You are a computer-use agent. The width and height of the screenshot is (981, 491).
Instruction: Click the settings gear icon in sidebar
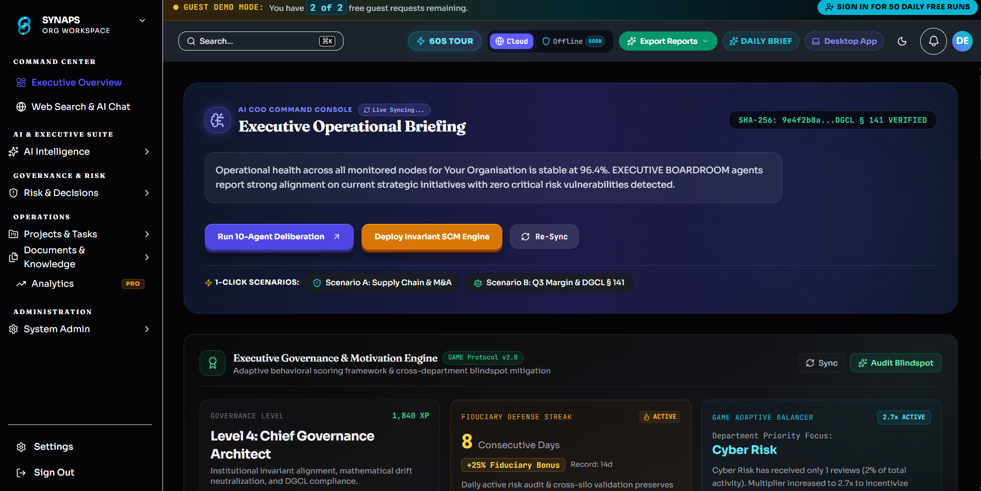pyautogui.click(x=21, y=447)
